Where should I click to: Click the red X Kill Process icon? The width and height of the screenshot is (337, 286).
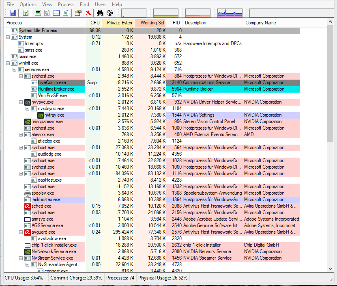88,13
